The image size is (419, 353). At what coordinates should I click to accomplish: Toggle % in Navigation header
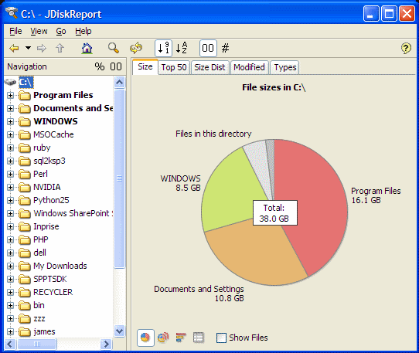click(x=100, y=66)
